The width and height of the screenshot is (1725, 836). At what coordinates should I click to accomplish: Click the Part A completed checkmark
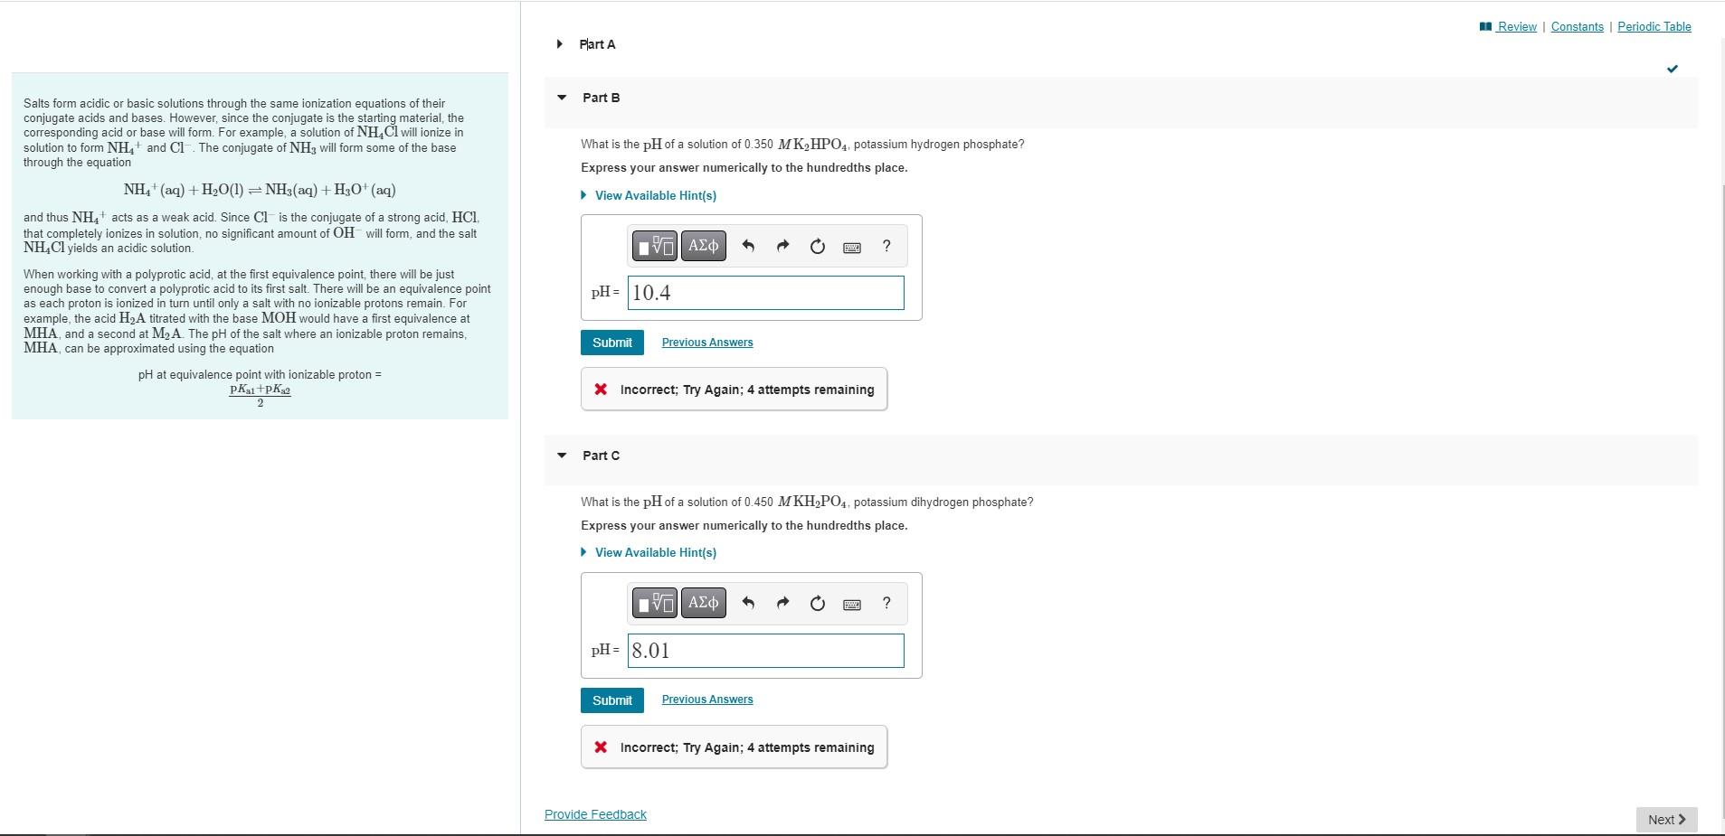(x=1673, y=69)
